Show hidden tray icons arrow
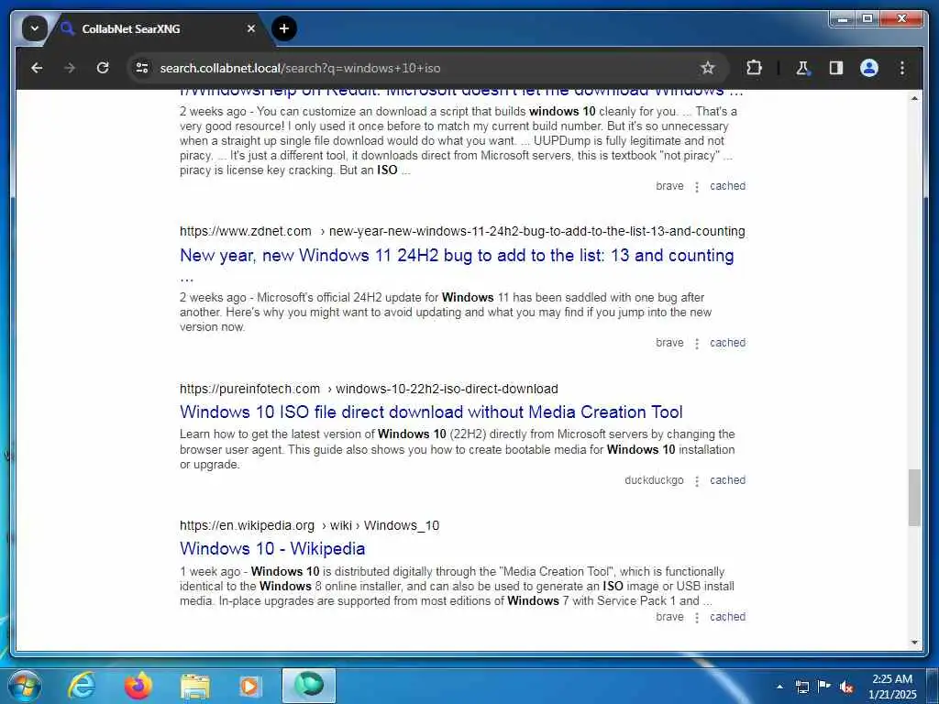This screenshot has height=704, width=939. pyautogui.click(x=779, y=687)
